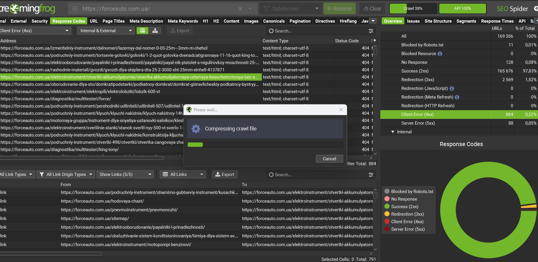
Task: Click the Blocked by Robots.txt legend swatch
Action: (387, 191)
